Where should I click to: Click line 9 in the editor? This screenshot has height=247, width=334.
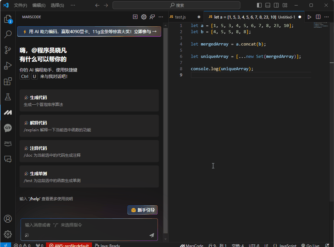(x=251, y=75)
